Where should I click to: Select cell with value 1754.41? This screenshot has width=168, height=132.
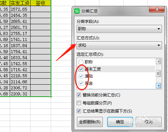point(20,51)
